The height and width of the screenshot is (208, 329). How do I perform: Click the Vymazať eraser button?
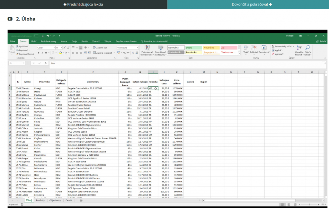point(278,54)
